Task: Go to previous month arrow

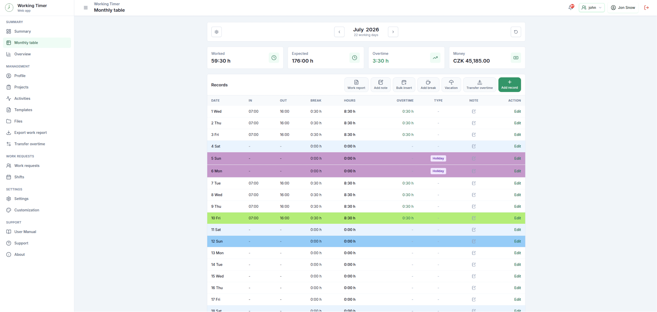Action: pyautogui.click(x=339, y=32)
